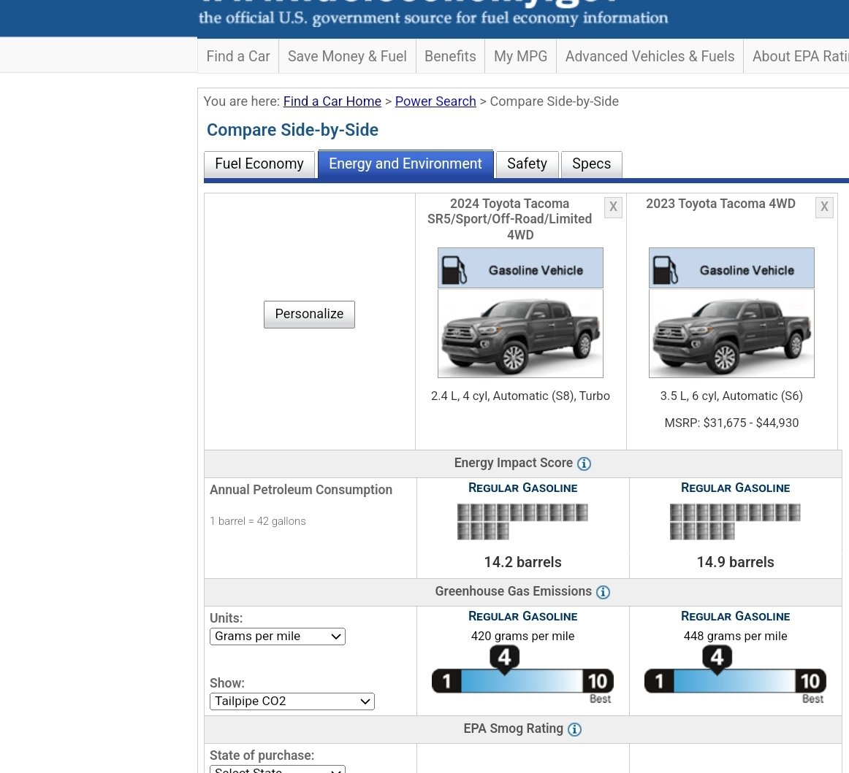Open the Show dropdown set to Tailpipe CO2

point(292,701)
